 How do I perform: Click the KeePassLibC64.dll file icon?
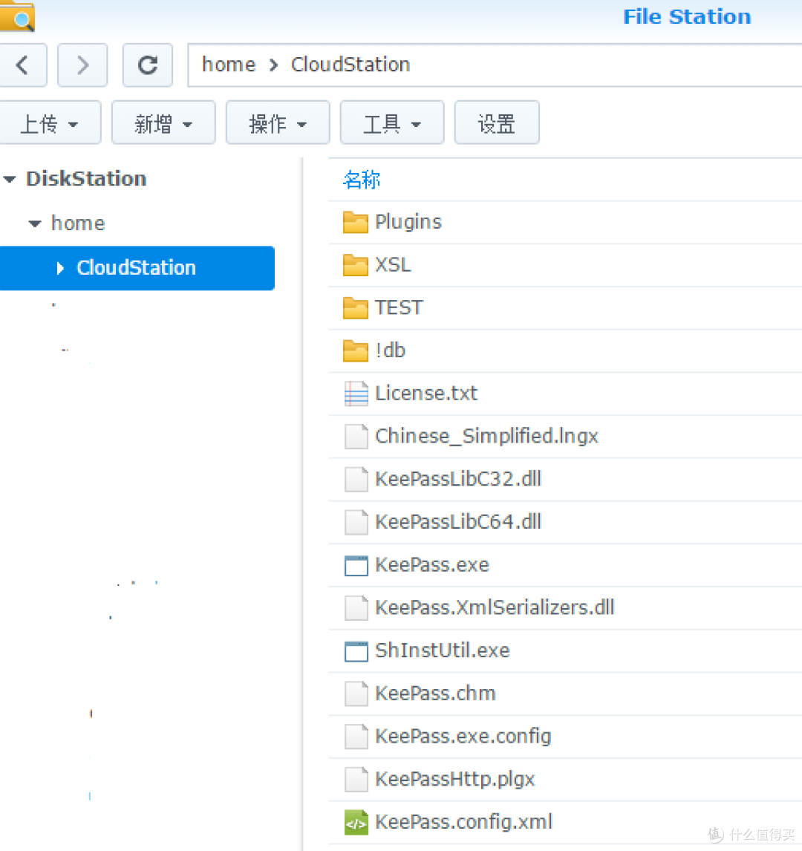tap(356, 522)
